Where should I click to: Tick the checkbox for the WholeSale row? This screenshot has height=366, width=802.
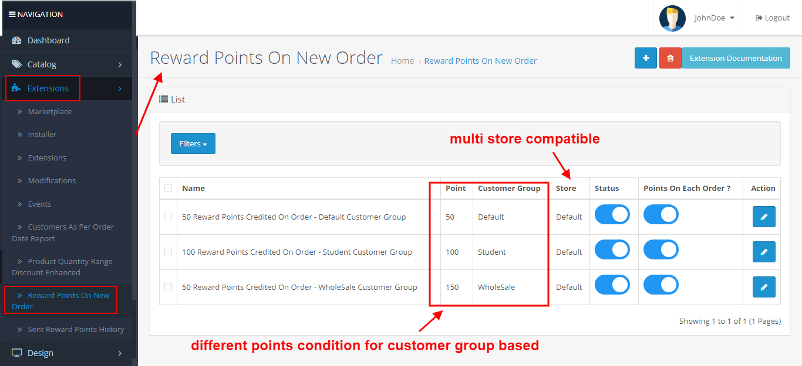click(x=169, y=286)
